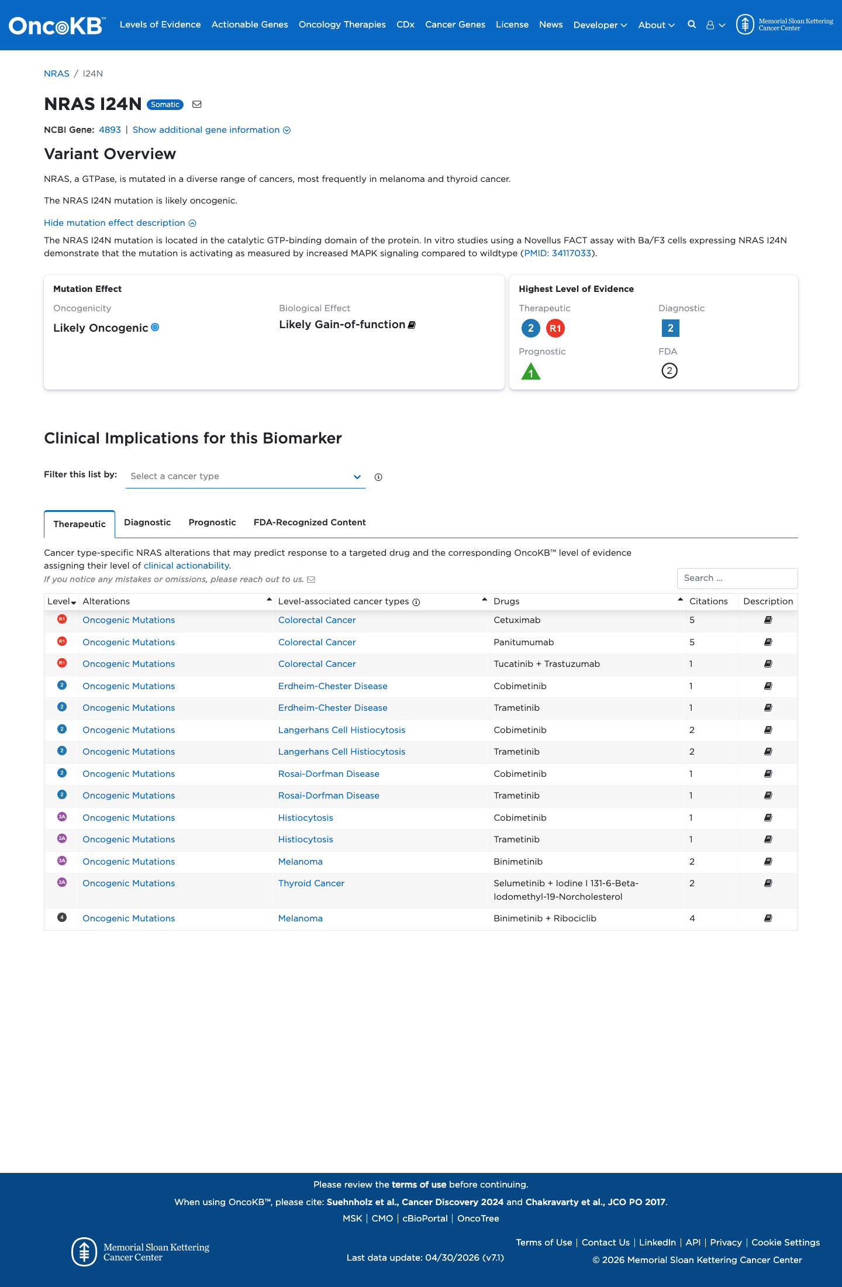Image resolution: width=842 pixels, height=1287 pixels.
Task: Follow the 'clinical actionability' link
Action: (x=187, y=566)
